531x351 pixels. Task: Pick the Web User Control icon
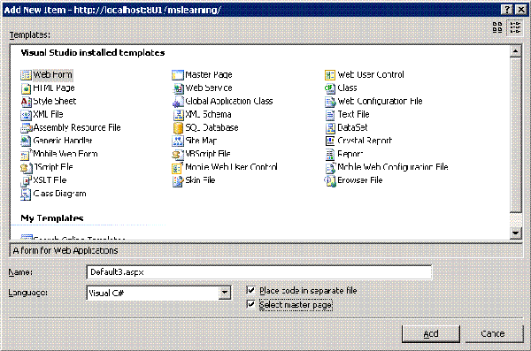point(330,75)
